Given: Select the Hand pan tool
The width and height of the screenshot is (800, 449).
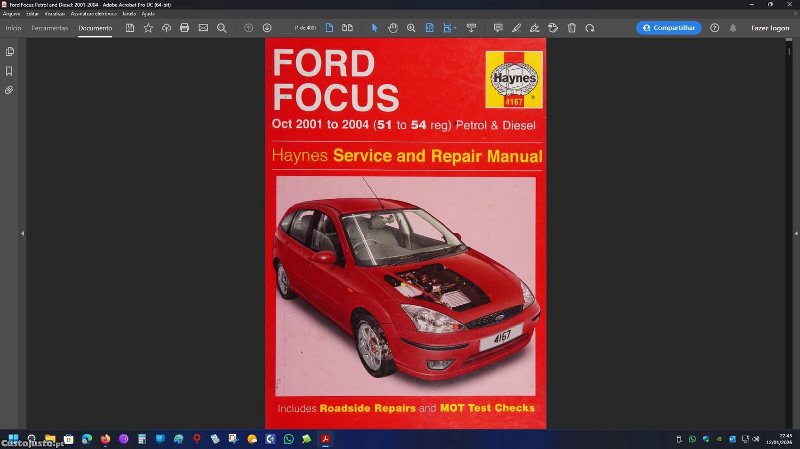Looking at the screenshot, I should tap(393, 28).
